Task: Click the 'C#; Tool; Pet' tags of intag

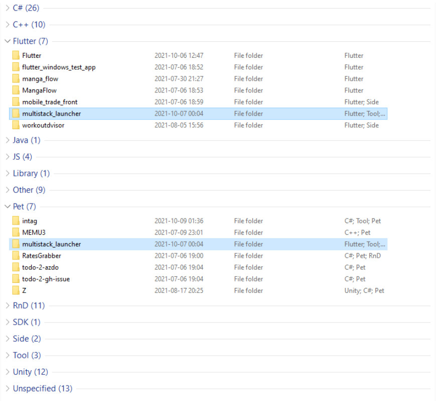Action: (x=363, y=221)
